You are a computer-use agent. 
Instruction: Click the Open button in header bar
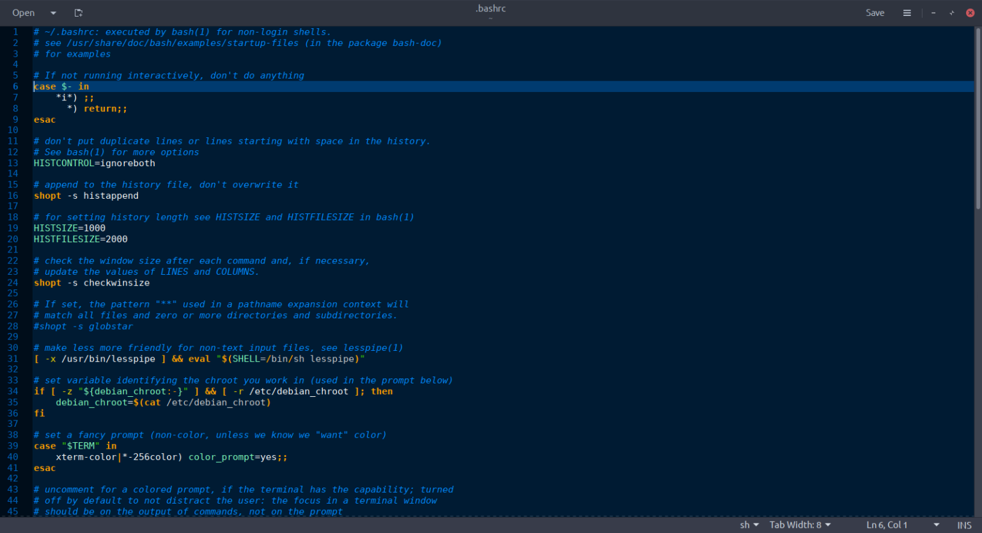pos(24,13)
